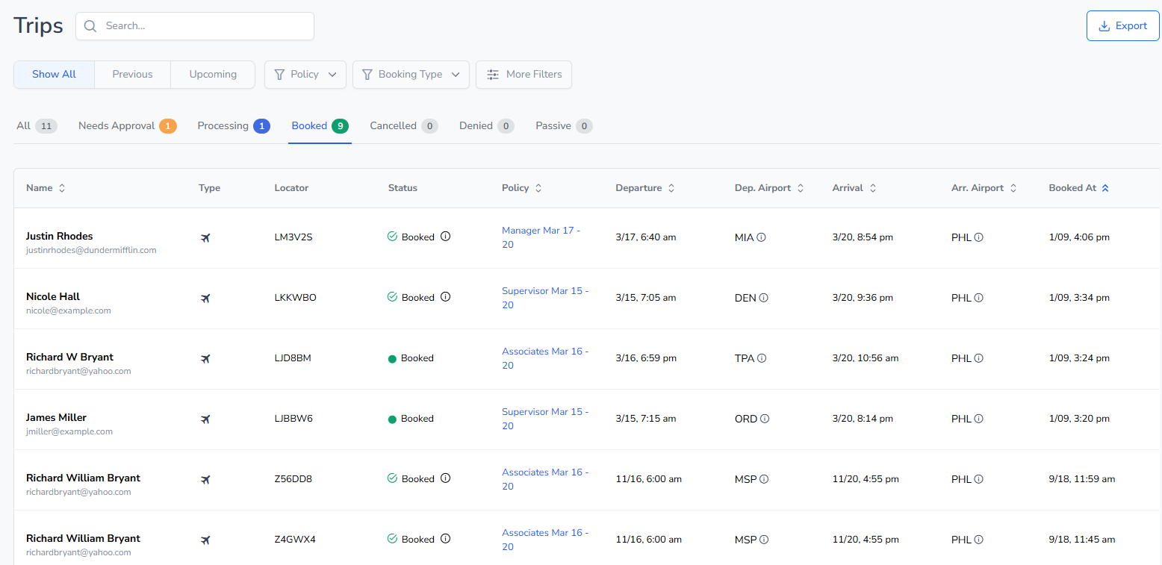Switch to Upcoming trips view

coord(213,75)
